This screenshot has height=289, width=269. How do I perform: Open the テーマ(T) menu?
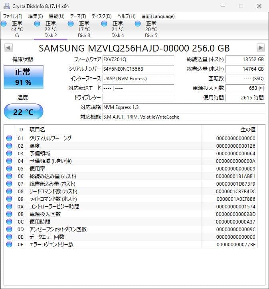78,16
